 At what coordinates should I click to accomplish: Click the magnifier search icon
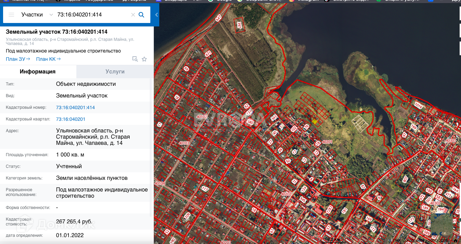point(141,15)
